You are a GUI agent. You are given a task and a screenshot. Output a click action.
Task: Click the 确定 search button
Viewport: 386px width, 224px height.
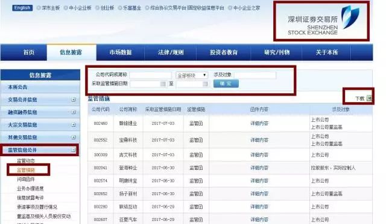[226, 83]
